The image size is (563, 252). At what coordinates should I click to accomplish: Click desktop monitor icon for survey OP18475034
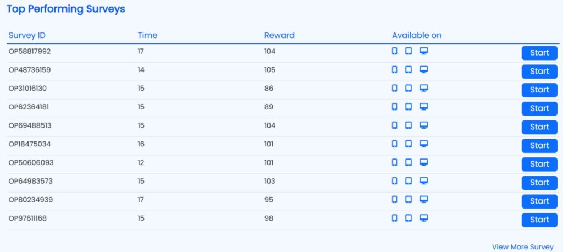(x=423, y=144)
